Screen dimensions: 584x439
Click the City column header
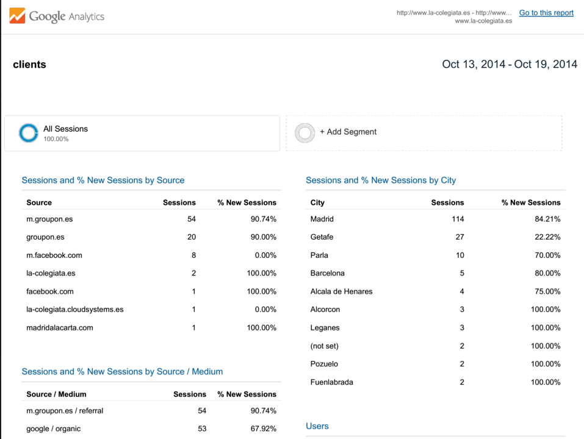coord(317,202)
